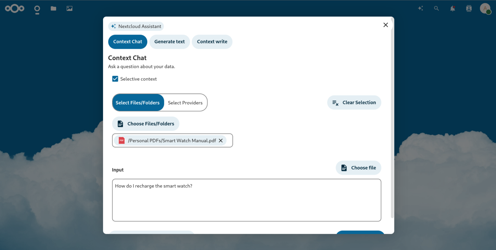Switch to Select Providers mode
This screenshot has height=250, width=496.
tap(185, 102)
